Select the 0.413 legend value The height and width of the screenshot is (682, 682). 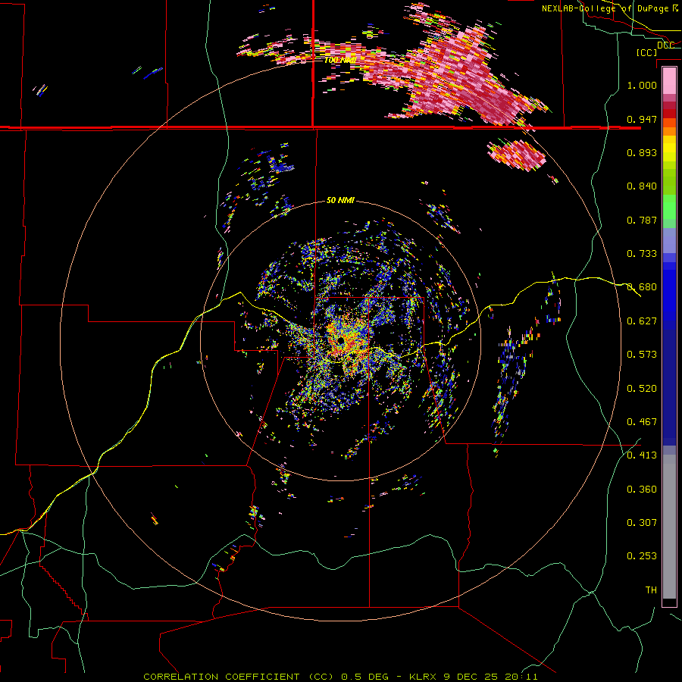[642, 455]
